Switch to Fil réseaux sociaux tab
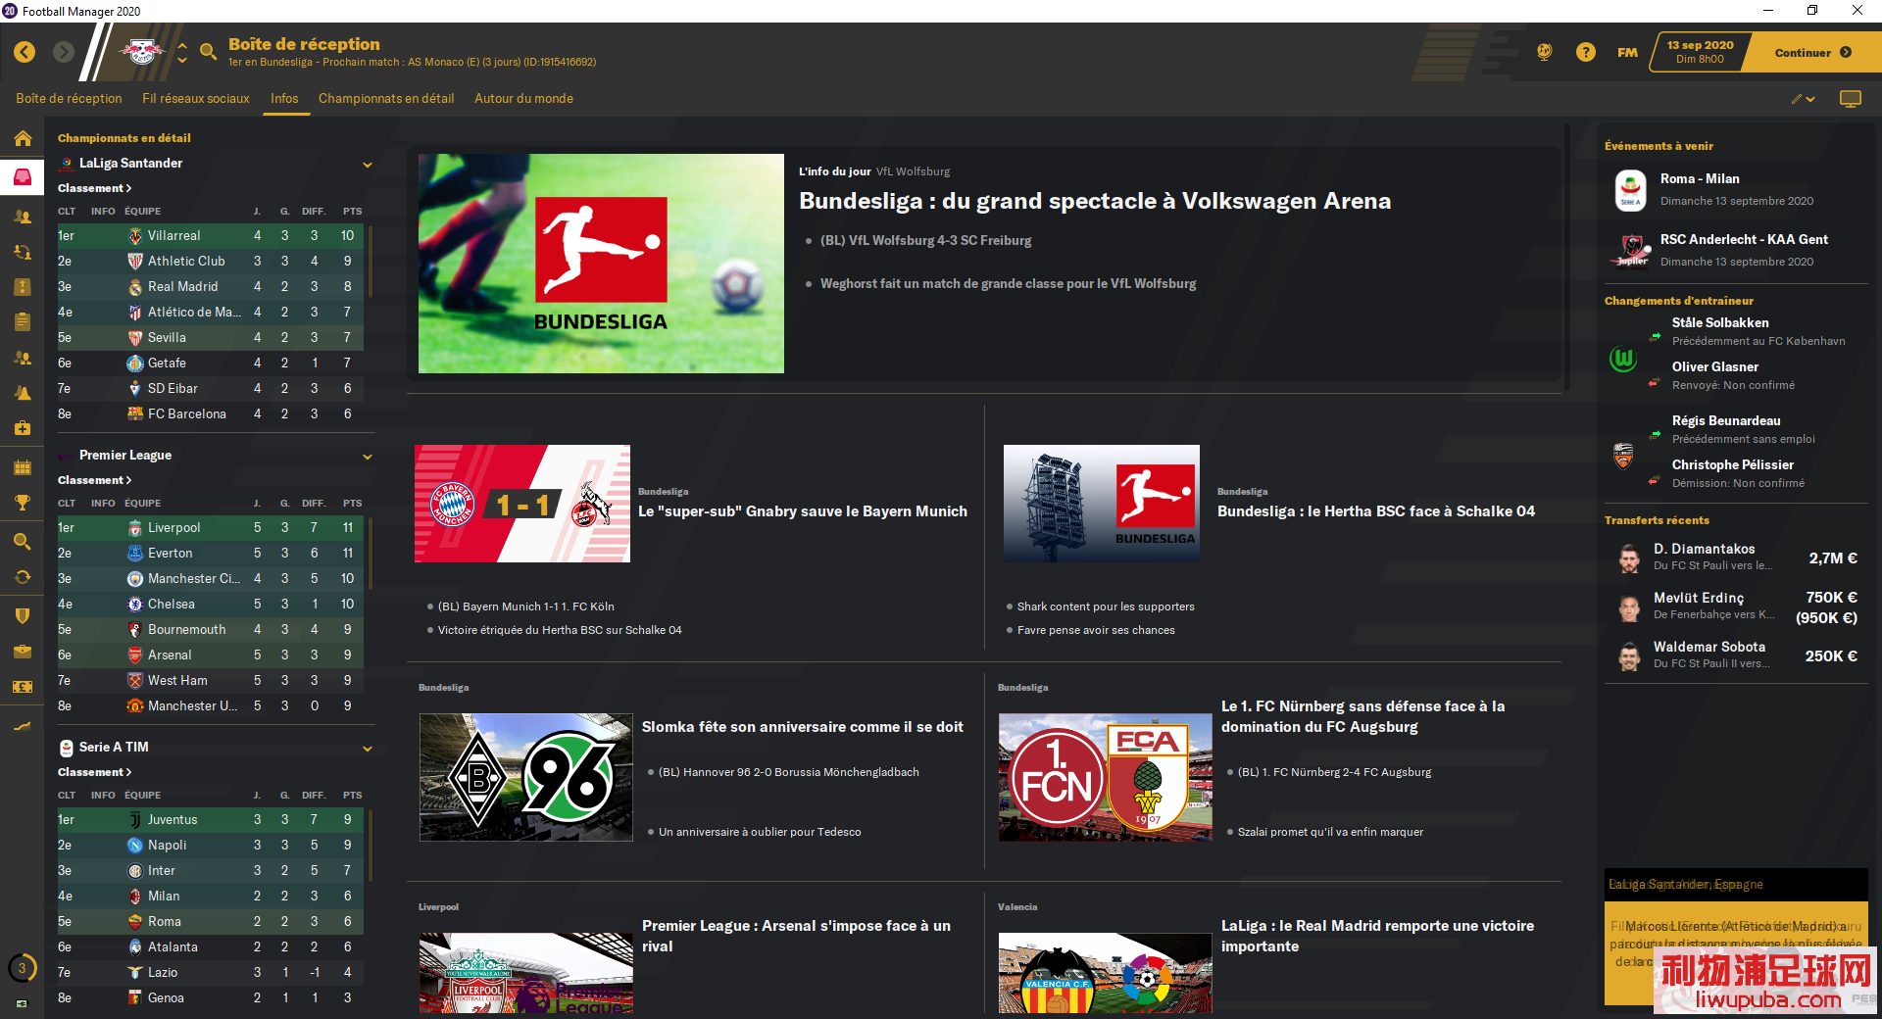1882x1019 pixels. [x=196, y=99]
